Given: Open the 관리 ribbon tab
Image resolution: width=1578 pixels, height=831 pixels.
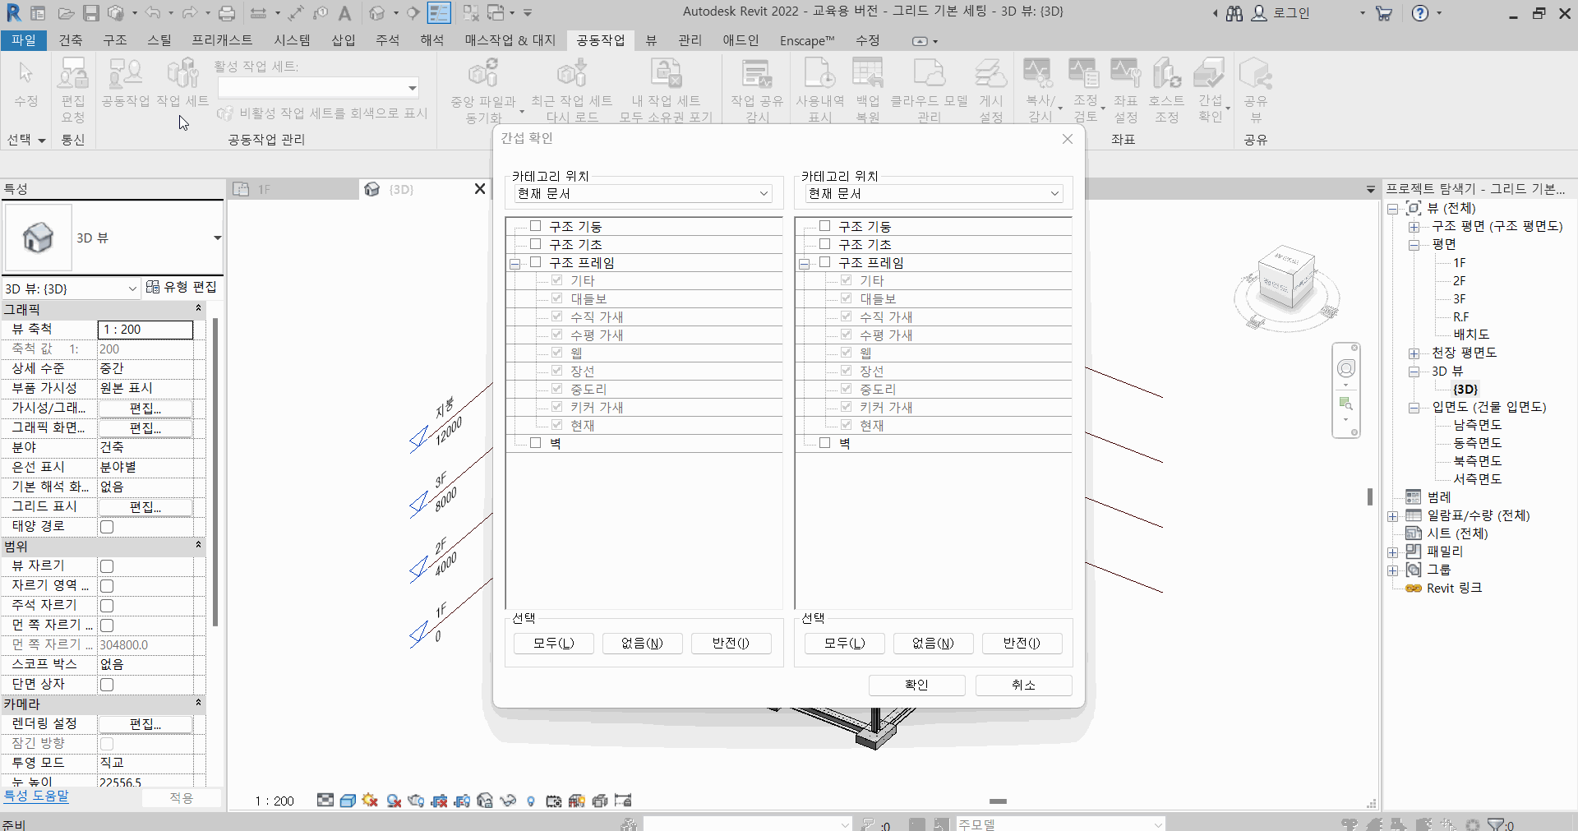Looking at the screenshot, I should click(690, 40).
